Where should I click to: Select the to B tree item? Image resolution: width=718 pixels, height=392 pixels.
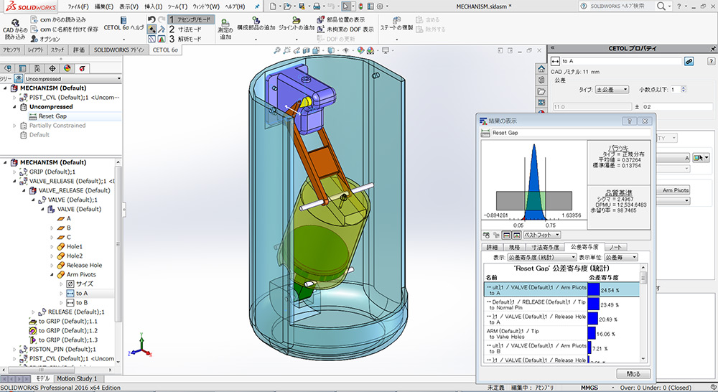click(x=82, y=303)
